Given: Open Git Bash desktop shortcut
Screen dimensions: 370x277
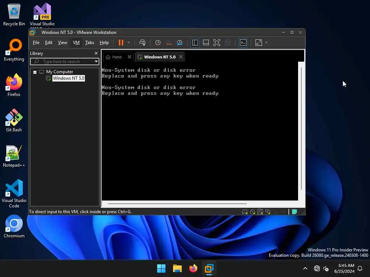Looking at the screenshot, I should [x=14, y=120].
